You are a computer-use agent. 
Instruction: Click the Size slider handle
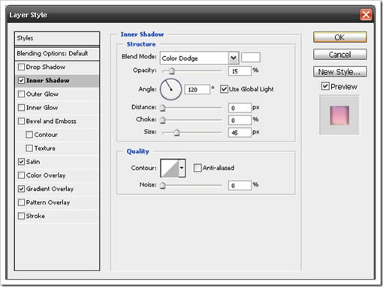click(x=176, y=133)
